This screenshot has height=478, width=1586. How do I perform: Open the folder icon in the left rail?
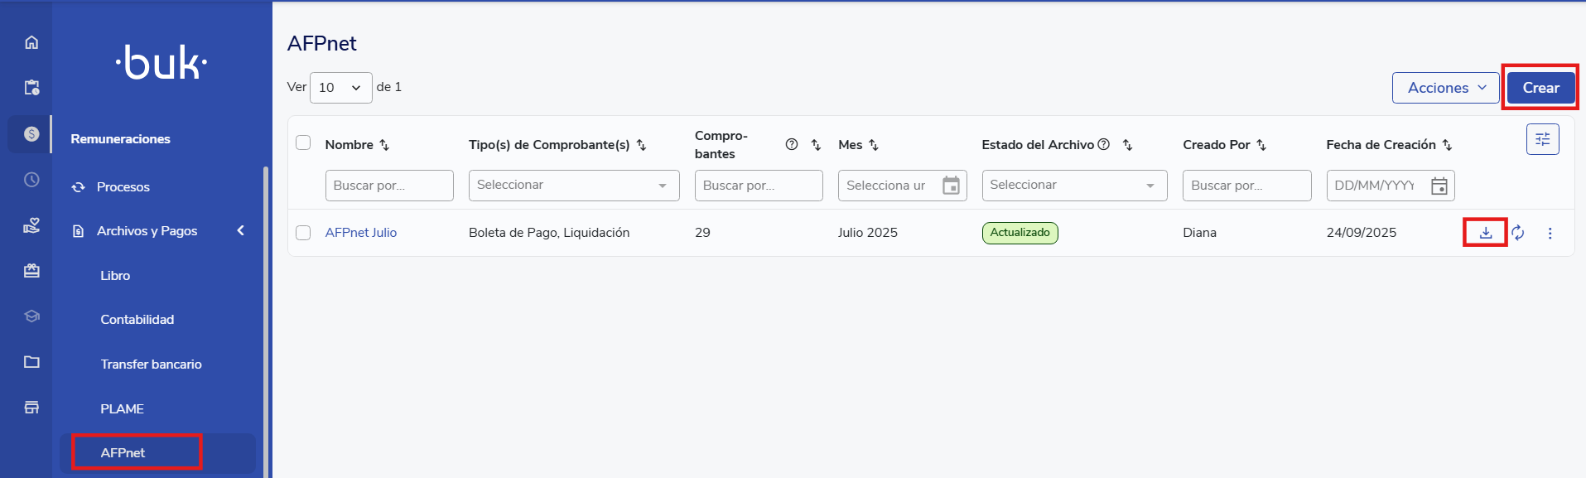pyautogui.click(x=31, y=361)
